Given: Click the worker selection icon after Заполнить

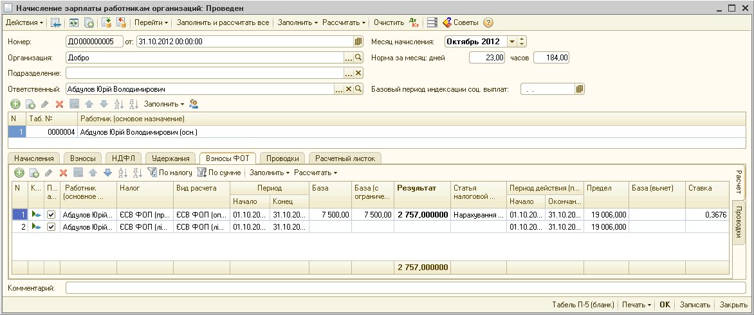Looking at the screenshot, I should coord(194,104).
